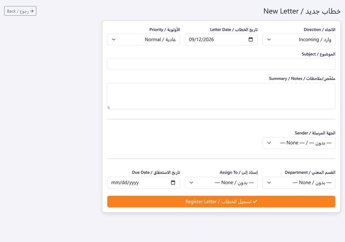Click the Subject field label
The height and width of the screenshot is (242, 345).
[318, 54]
